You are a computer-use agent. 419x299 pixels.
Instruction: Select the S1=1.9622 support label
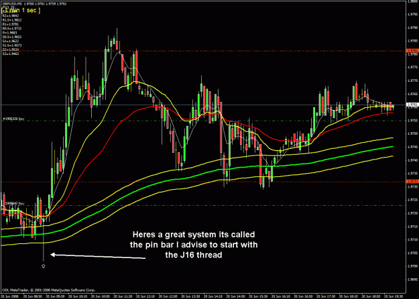[x=11, y=41]
